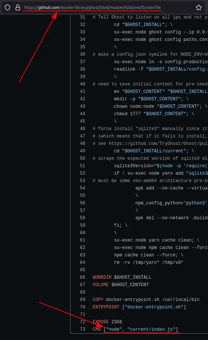Click the 'mkdir -p "$GHOST_CONTENT"' line
Viewport: 208px width, 340px height.
151,99
